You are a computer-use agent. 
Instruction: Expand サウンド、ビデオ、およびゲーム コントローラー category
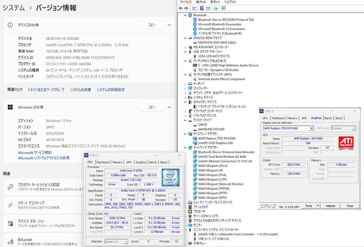click(185, 93)
